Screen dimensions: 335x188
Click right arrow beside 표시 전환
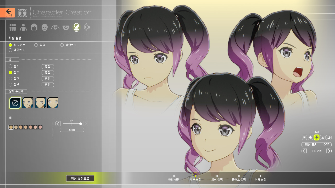coord(329,151)
